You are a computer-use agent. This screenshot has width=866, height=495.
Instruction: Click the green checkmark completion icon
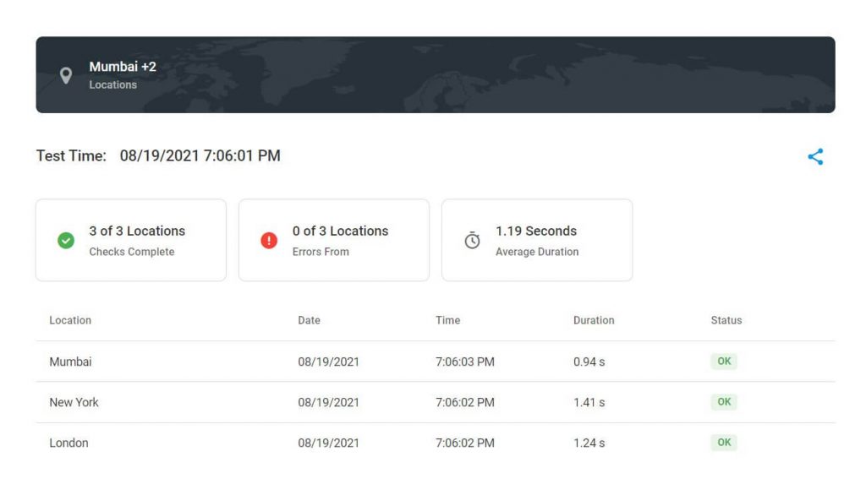coord(66,239)
